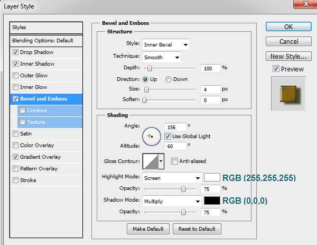Image resolution: width=317 pixels, height=245 pixels.
Task: Enable the Outer Glow checkbox
Action: coord(16,76)
